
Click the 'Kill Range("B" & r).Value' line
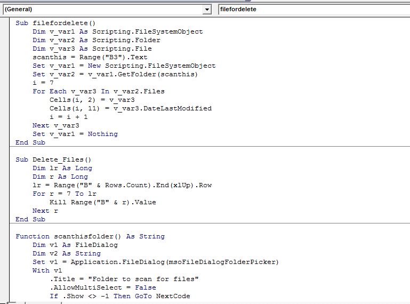tap(103, 202)
